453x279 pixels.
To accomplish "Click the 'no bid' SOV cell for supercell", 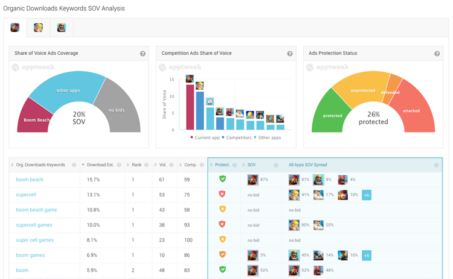I will 253,195.
